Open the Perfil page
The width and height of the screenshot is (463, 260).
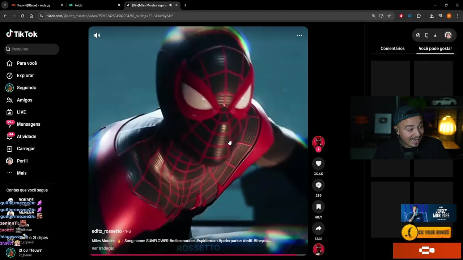(22, 161)
